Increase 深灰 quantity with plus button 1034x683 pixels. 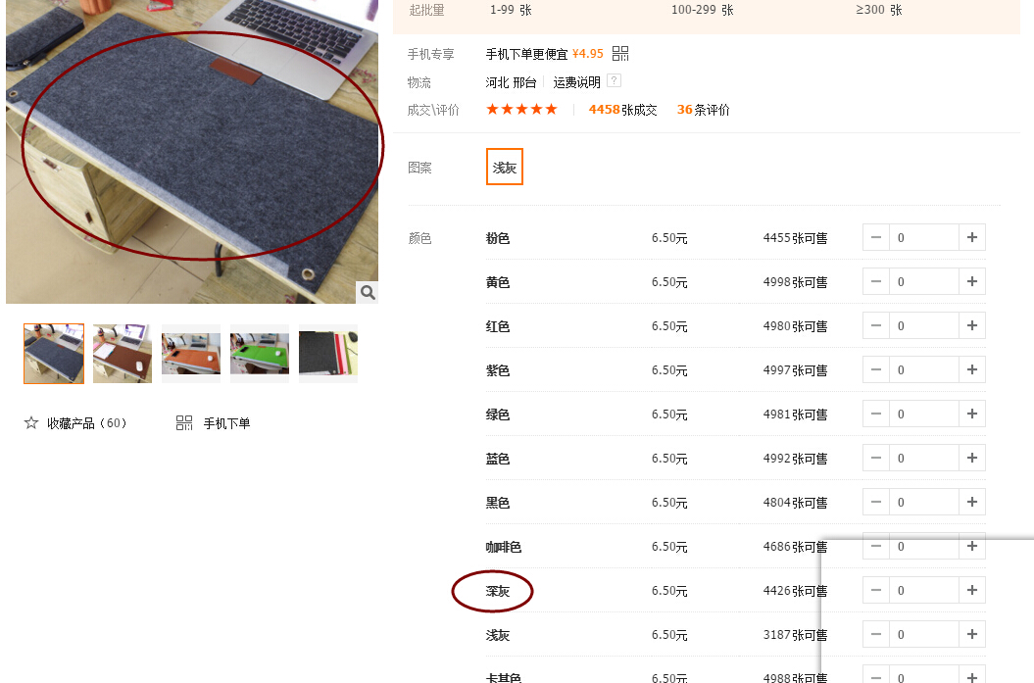click(x=972, y=590)
